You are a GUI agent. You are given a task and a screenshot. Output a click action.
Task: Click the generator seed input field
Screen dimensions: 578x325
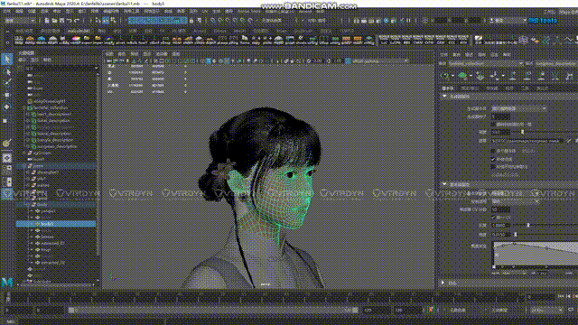point(500,116)
